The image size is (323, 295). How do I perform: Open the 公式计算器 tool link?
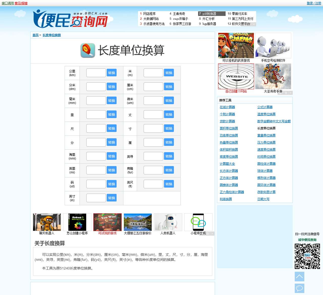[x=265, y=107]
